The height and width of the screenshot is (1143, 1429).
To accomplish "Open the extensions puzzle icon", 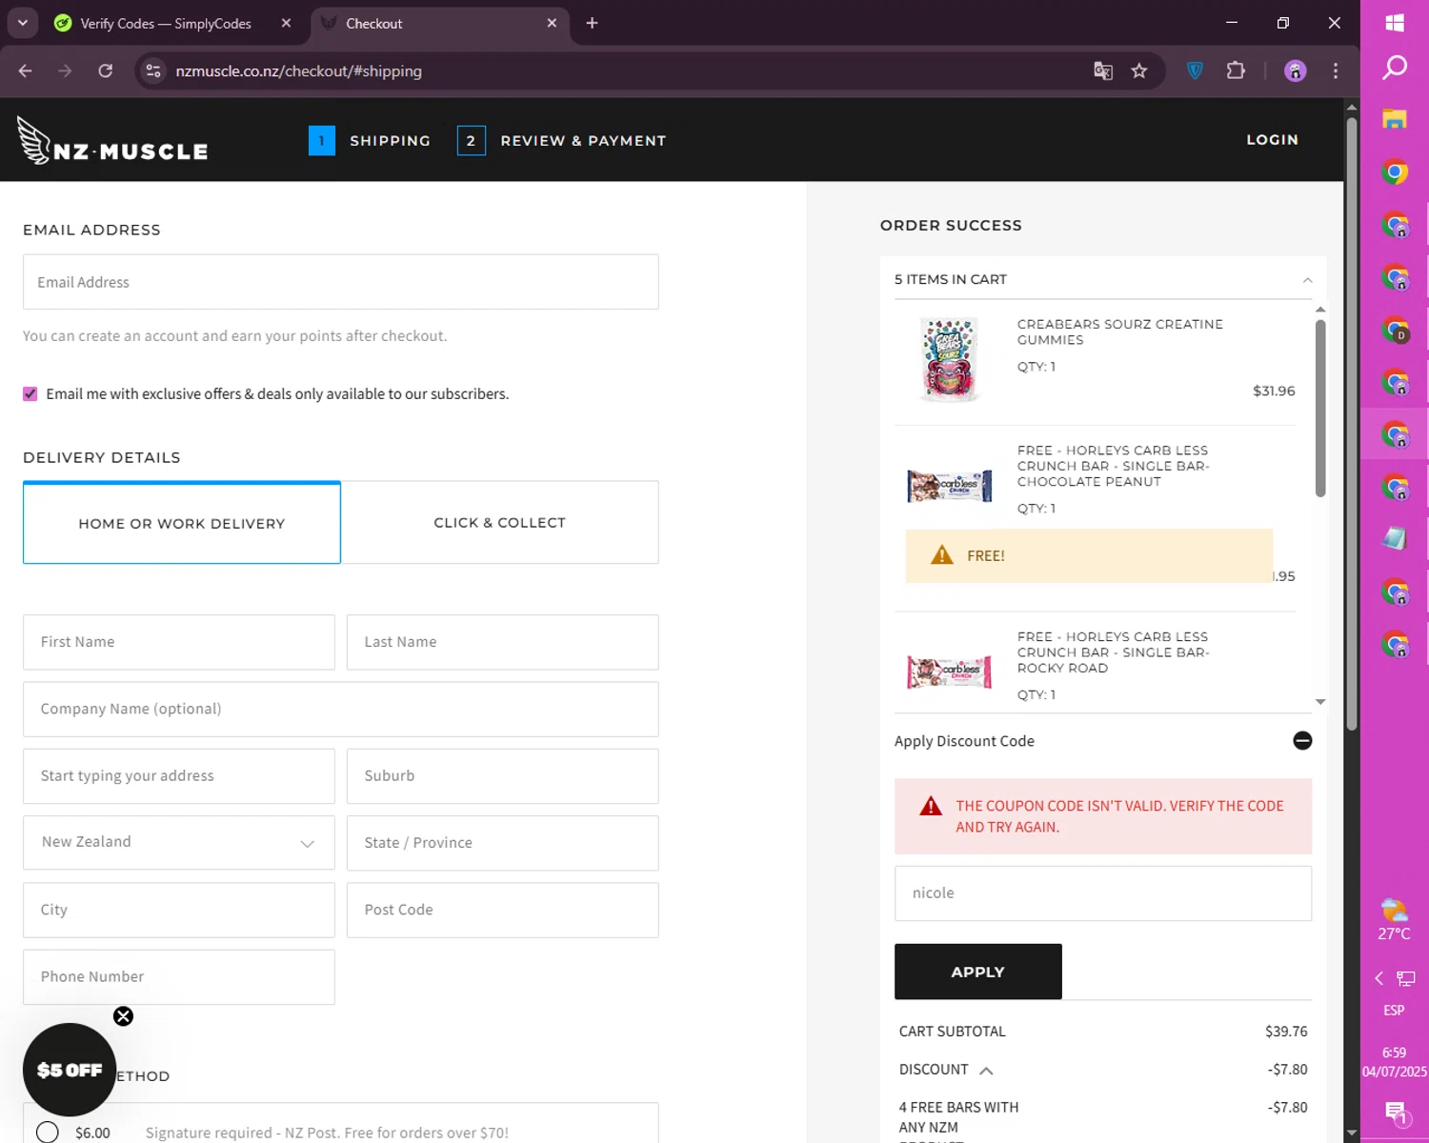I will 1236,70.
